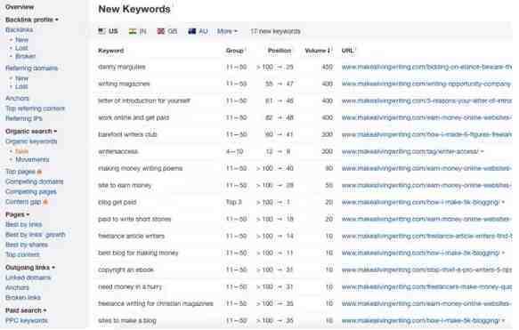Open Anchors under Backlink profile
Image resolution: width=519 pixels, height=330 pixels.
coord(17,98)
